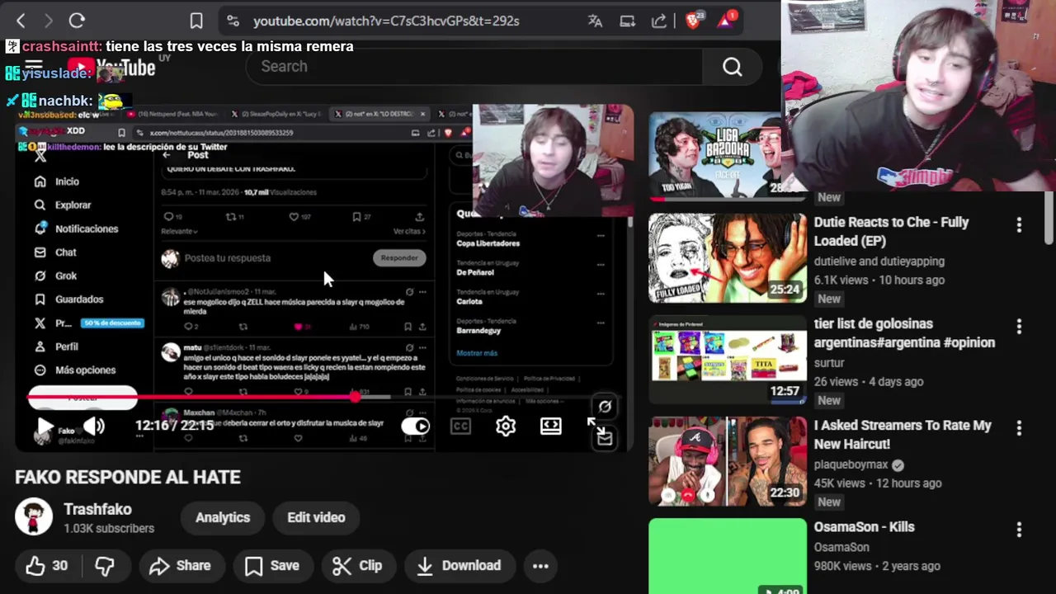Dislike the video with thumbs-down
Viewport: 1056px width, 594px height.
(105, 566)
